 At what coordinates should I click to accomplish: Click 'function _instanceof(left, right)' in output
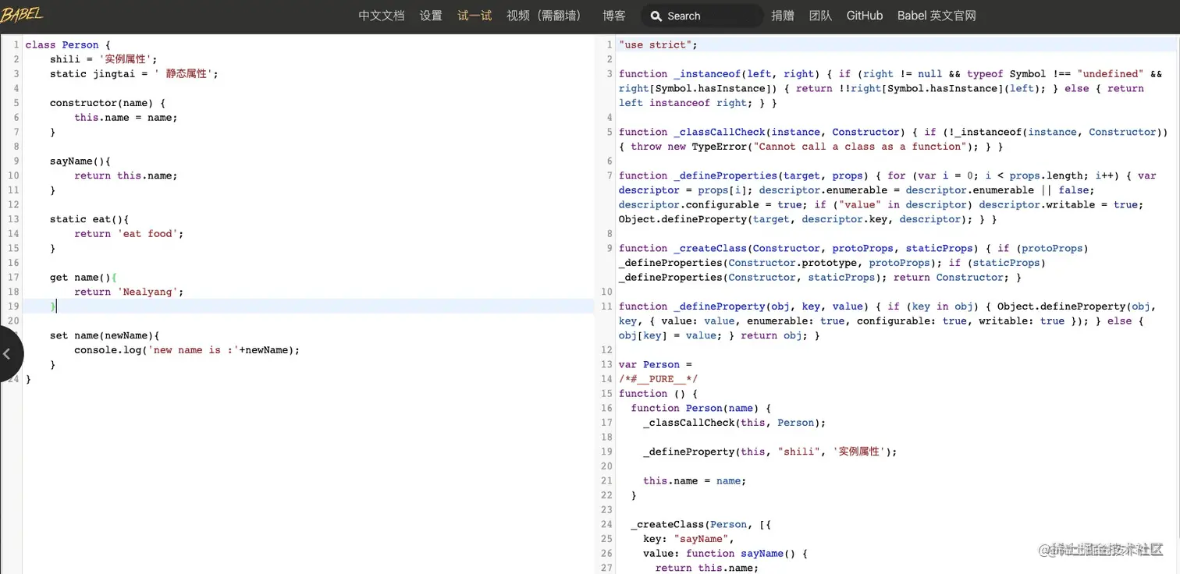[720, 74]
